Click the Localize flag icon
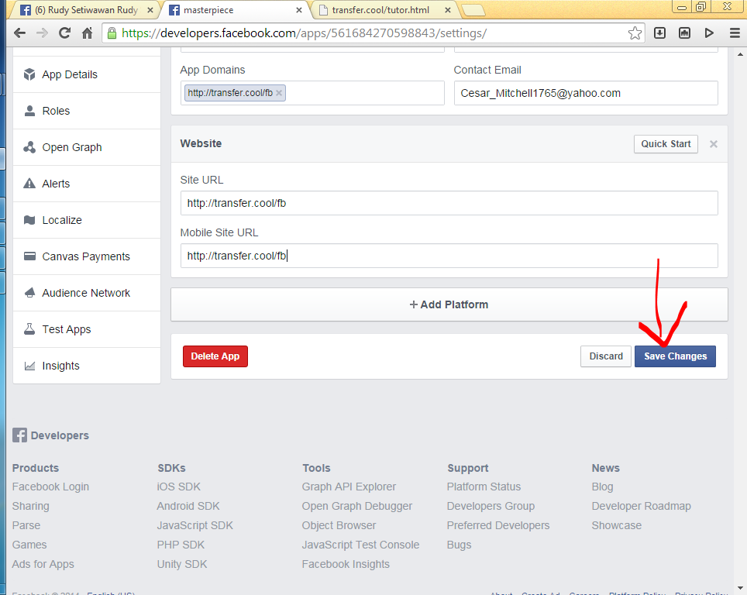 tap(29, 220)
